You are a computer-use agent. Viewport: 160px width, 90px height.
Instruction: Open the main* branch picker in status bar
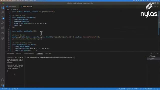4,89
